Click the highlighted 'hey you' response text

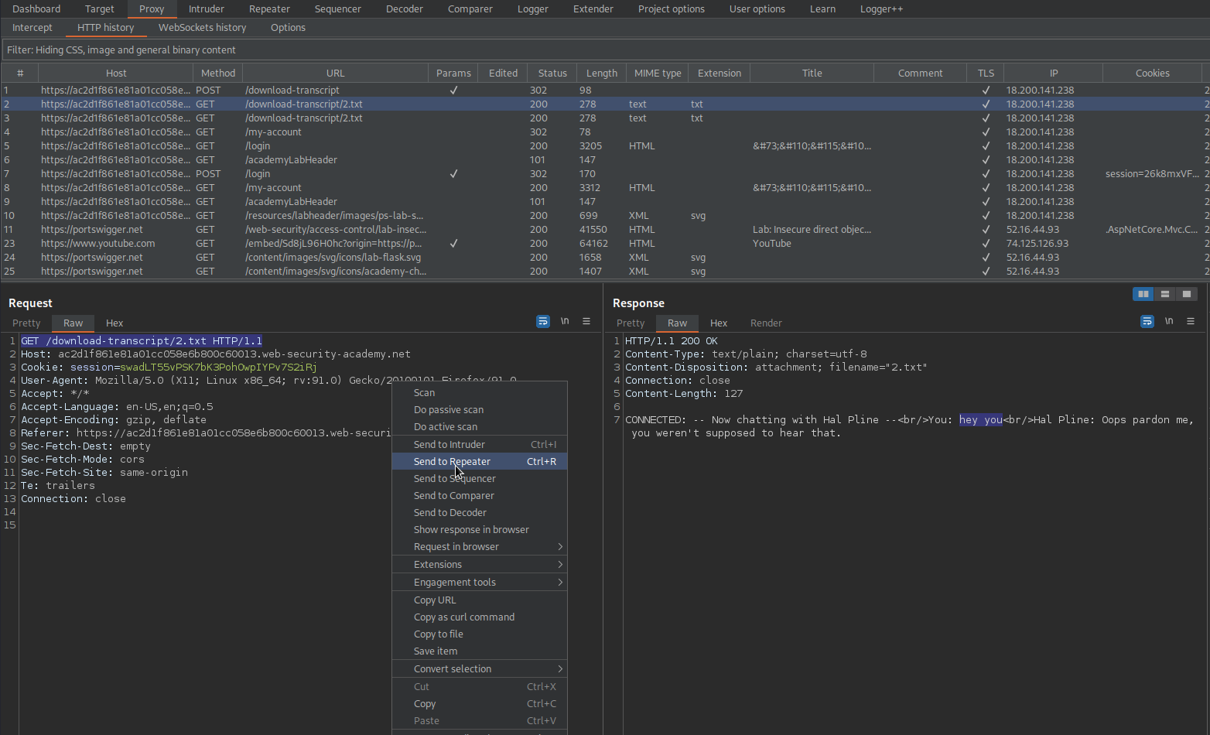click(x=981, y=420)
